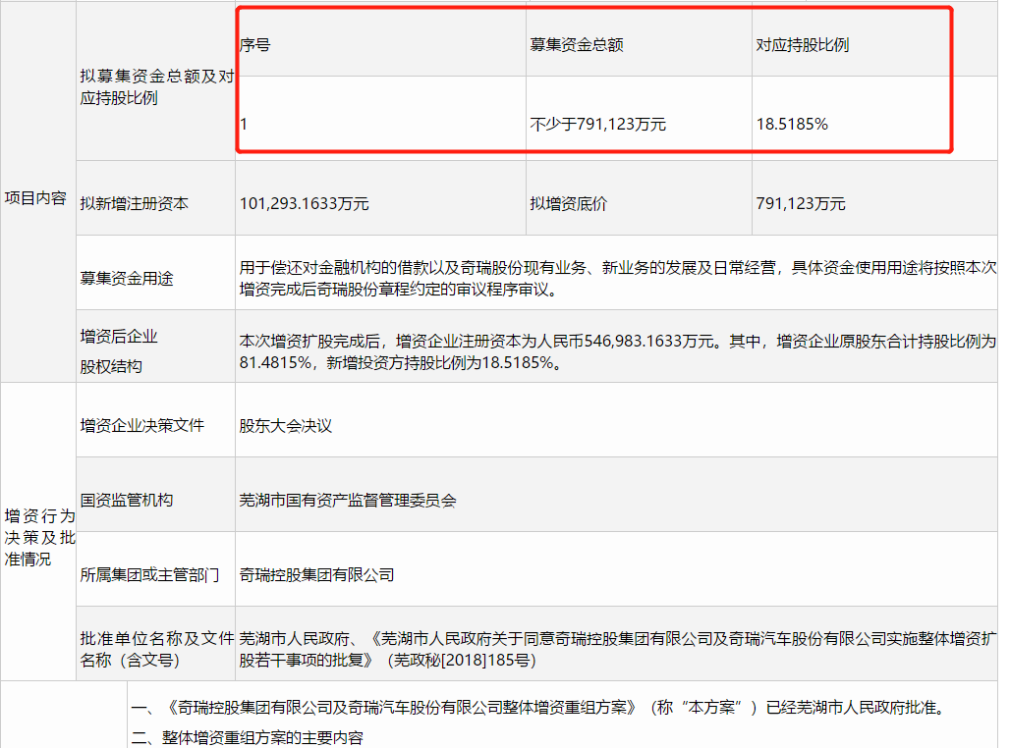Click the '国资监管机构' label
The height and width of the screenshot is (748, 1010).
coord(126,501)
